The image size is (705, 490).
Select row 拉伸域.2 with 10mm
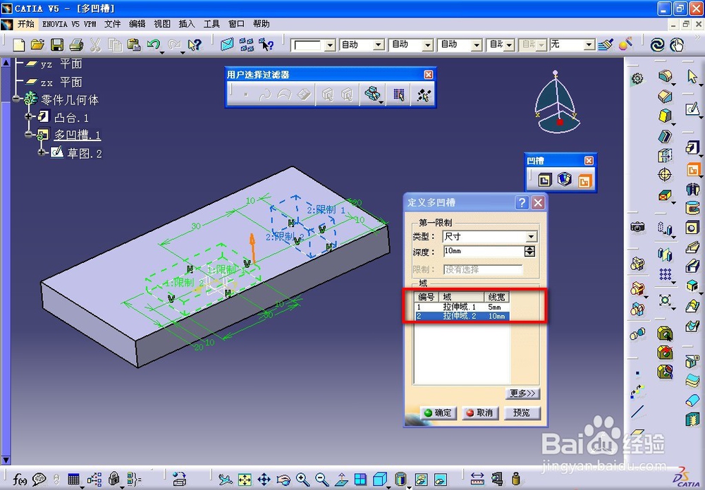[462, 316]
